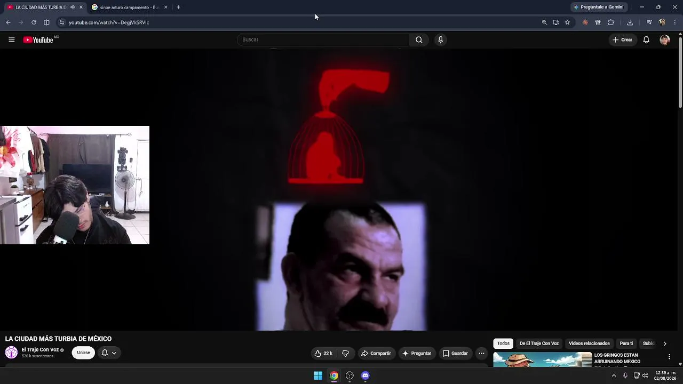Open the Windows Start menu
This screenshot has width=683, height=384.
pos(318,375)
